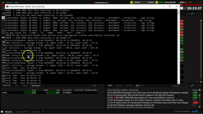Image resolution: width=203 pixels, height=114 pixels.
Task: Open the BA tab dropdown in News
Action: 140,85
